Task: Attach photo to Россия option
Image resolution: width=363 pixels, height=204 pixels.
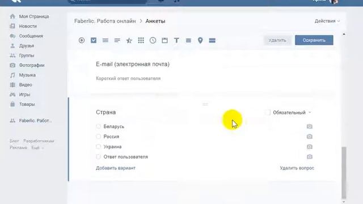Action: (310, 137)
